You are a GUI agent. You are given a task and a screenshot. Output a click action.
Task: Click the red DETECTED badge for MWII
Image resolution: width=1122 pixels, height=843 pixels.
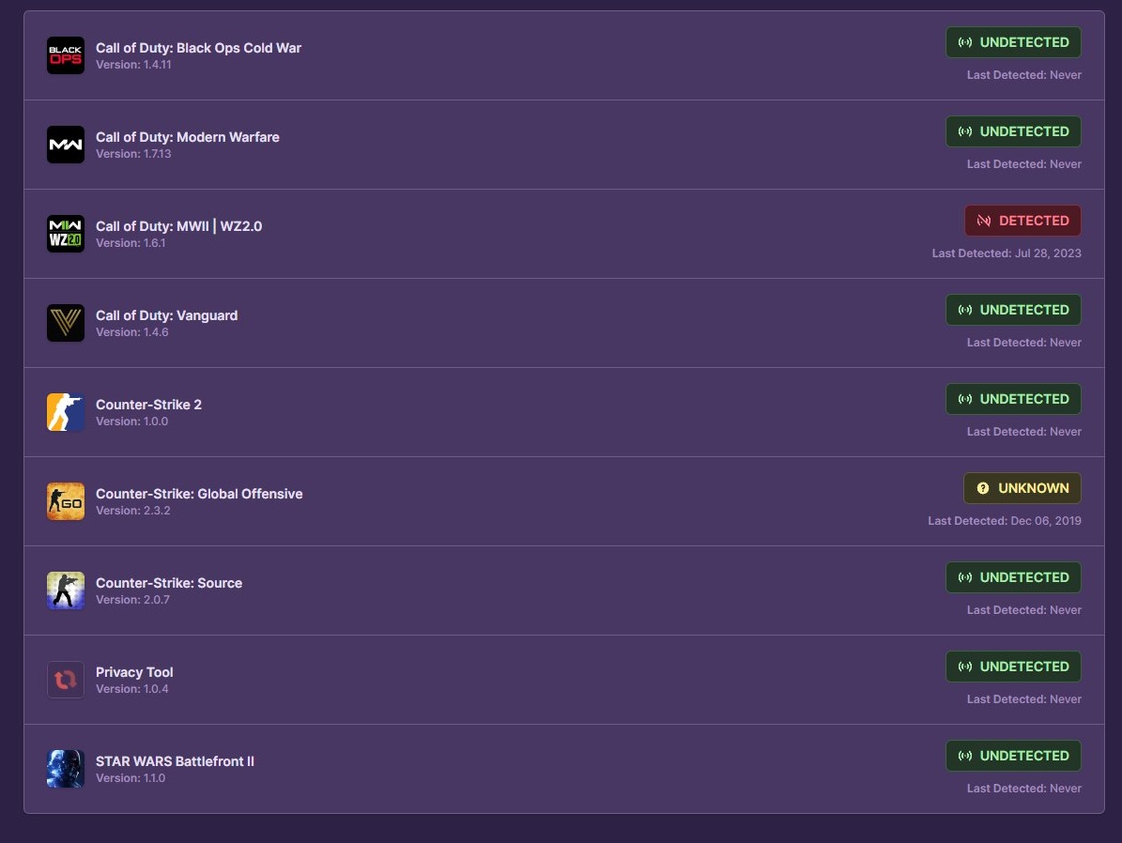[x=1022, y=221]
